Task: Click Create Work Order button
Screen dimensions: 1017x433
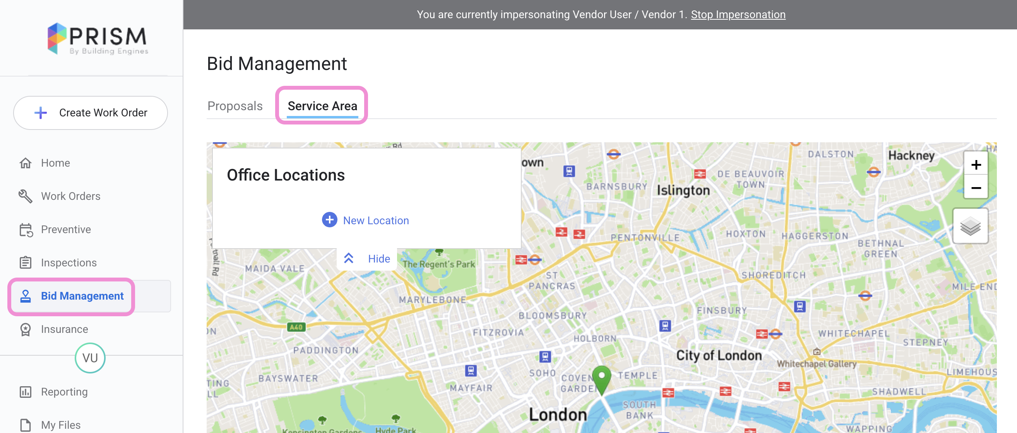Action: coord(91,113)
